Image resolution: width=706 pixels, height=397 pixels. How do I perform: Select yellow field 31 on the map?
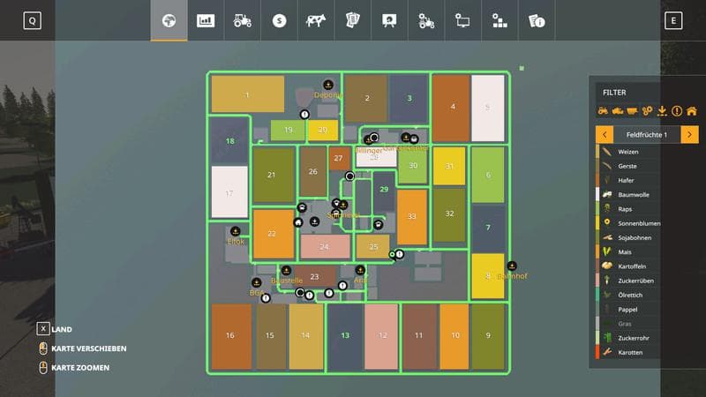pos(449,166)
